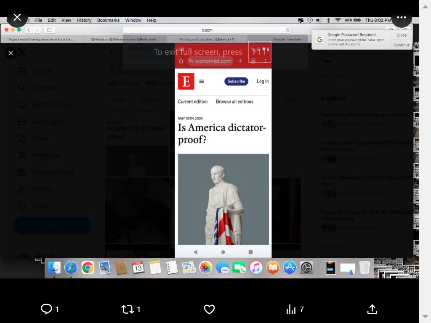Click the red Economist E logo
431x323 pixels.
(x=186, y=81)
